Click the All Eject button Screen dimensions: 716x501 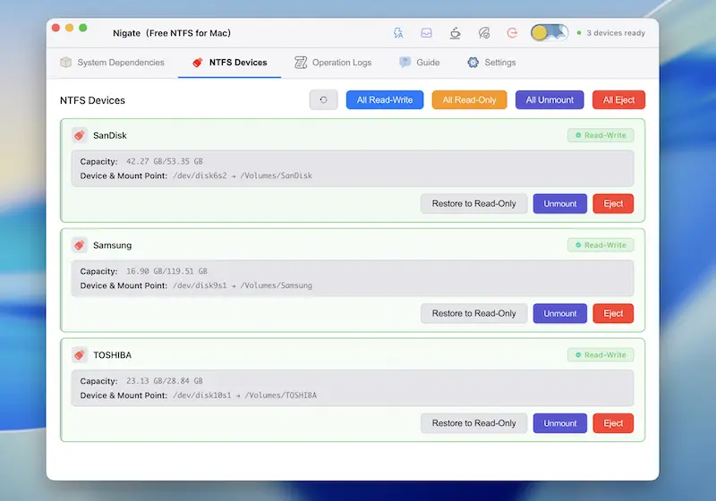pos(618,100)
